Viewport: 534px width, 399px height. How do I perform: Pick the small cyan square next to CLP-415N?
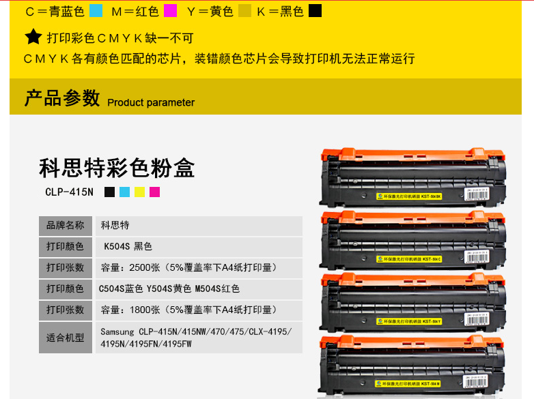125,192
